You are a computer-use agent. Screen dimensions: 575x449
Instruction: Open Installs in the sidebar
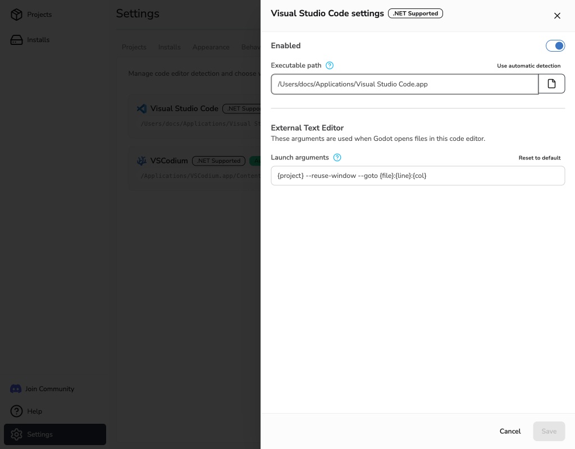(30, 40)
